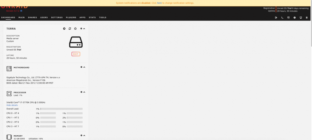The height and width of the screenshot is (140, 312).
Task: Click the 'American Megatrends Inc.' line
Action: coord(26,80)
